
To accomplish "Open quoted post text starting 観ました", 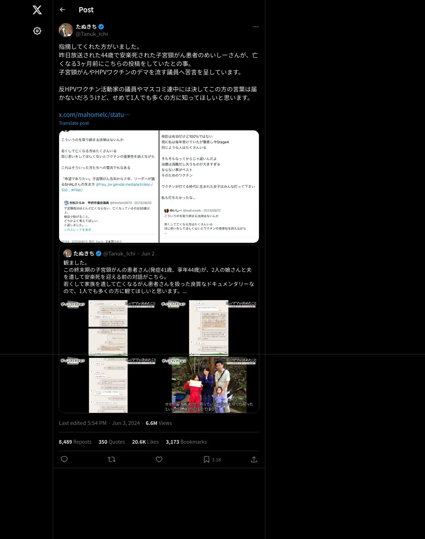I will [159, 277].
